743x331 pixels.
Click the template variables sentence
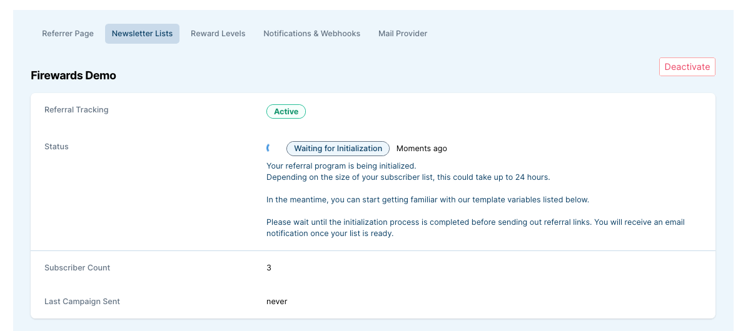pos(427,200)
